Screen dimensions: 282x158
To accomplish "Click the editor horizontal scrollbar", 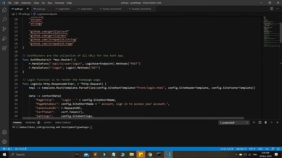I will pyautogui.click(x=133, y=118).
